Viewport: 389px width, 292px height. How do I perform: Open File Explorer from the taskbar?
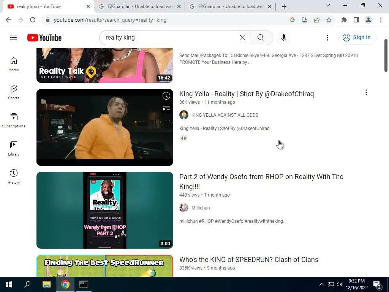pyautogui.click(x=46, y=284)
